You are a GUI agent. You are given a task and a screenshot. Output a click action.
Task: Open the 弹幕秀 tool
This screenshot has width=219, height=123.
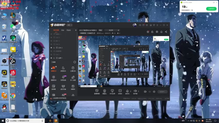[x=73, y=87]
